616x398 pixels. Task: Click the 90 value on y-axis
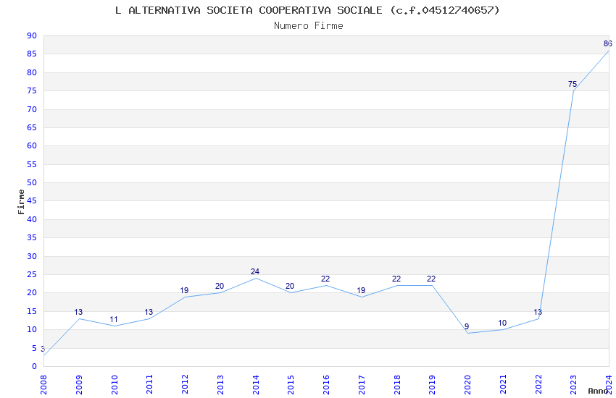32,35
